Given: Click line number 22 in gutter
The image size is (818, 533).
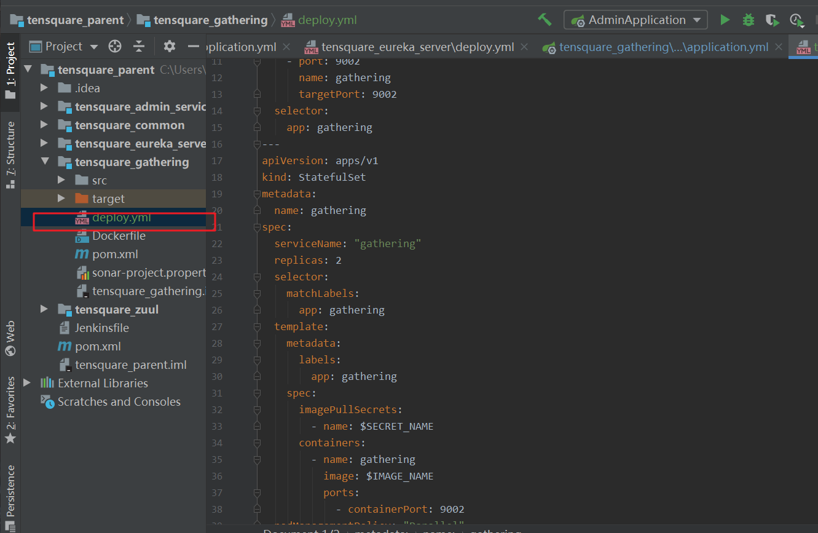Looking at the screenshot, I should (216, 243).
